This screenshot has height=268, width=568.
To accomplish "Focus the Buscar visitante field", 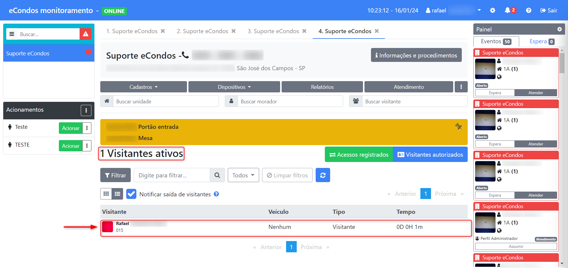I will [x=415, y=101].
